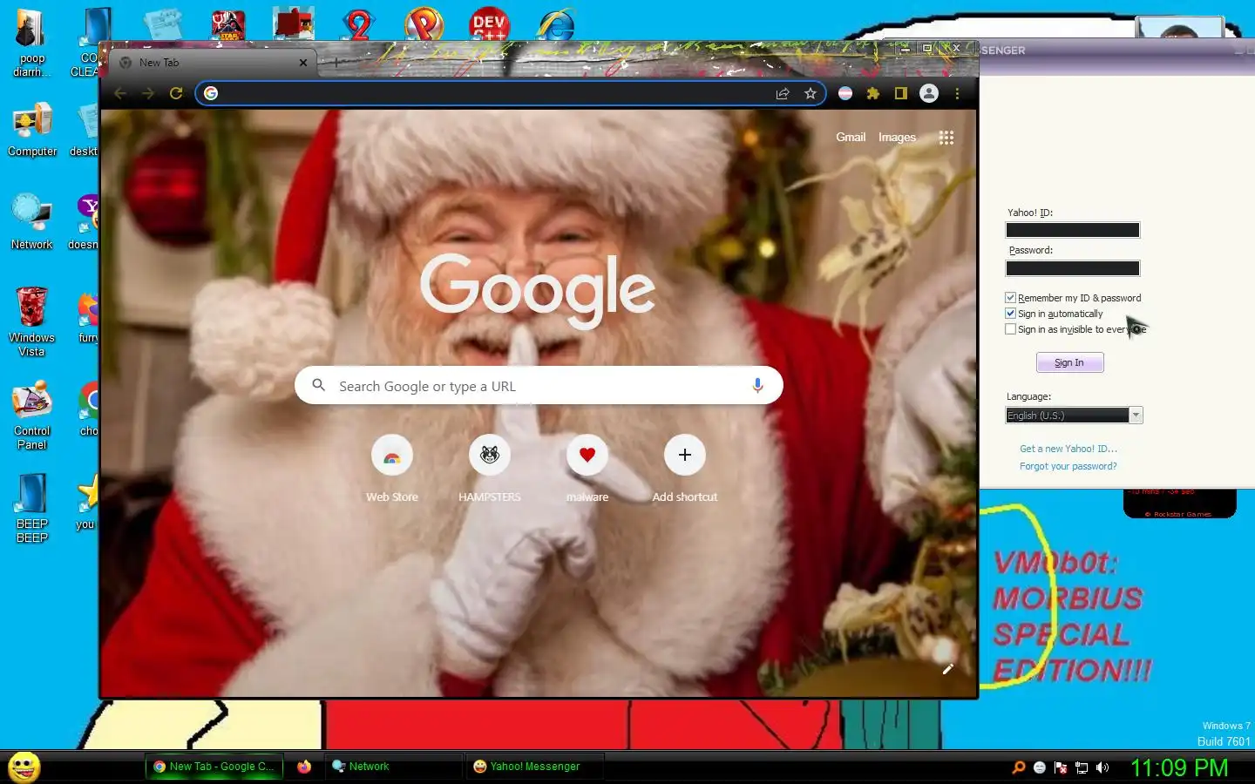Select the Windows Vista recycle bin icon
This screenshot has height=784, width=1255.
point(31,322)
